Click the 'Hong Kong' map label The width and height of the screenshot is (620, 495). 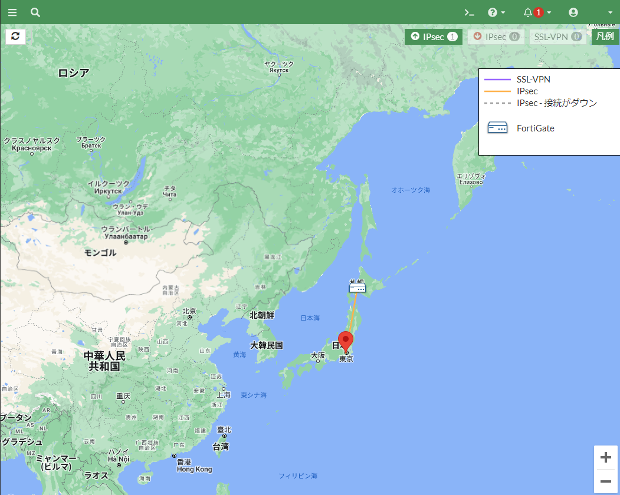(194, 469)
